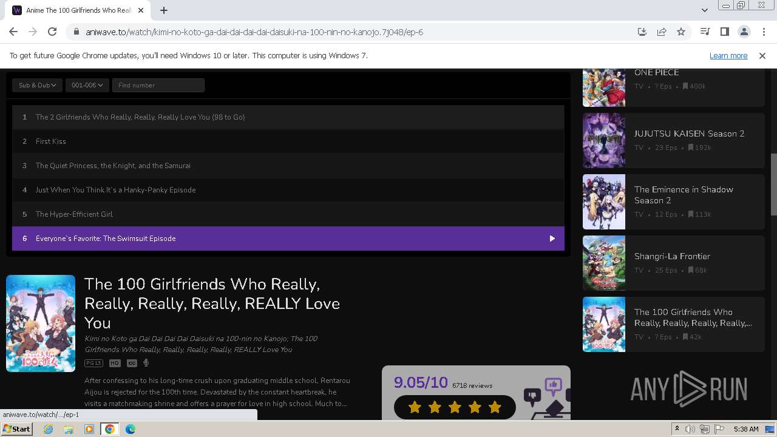Switch to Chrome in the taskbar
777x437 pixels.
109,429
